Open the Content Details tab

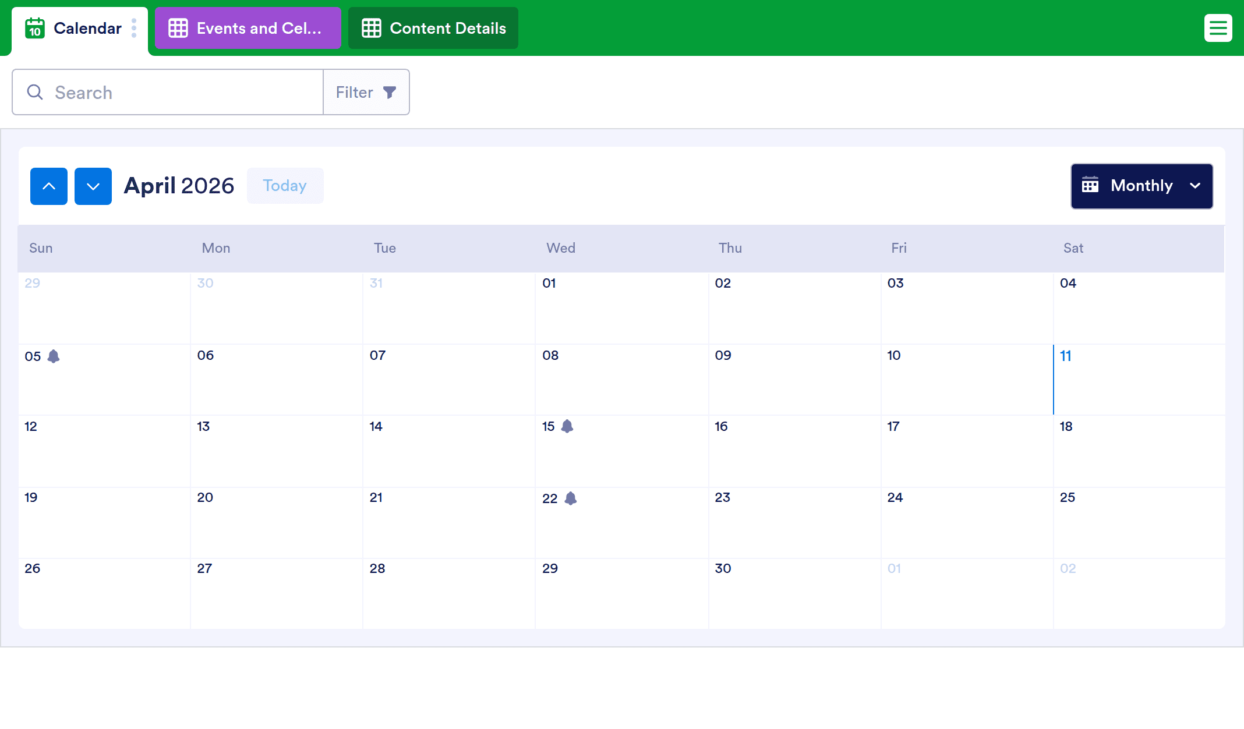433,28
